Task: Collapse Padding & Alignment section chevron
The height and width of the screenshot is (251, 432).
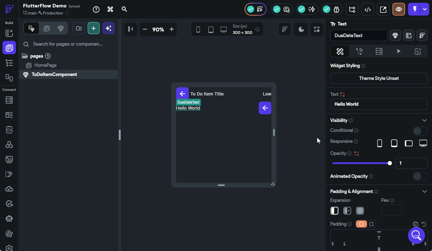Action: click(425, 192)
